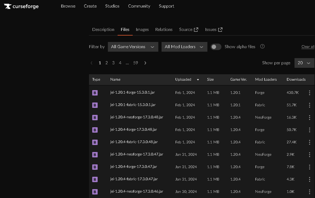Click the Clear all link
Viewport: 315px width, 198px height.
pyautogui.click(x=308, y=46)
